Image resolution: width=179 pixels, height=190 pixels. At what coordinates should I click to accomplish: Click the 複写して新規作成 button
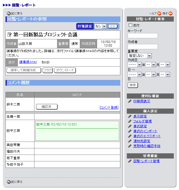pyautogui.click(x=24, y=70)
